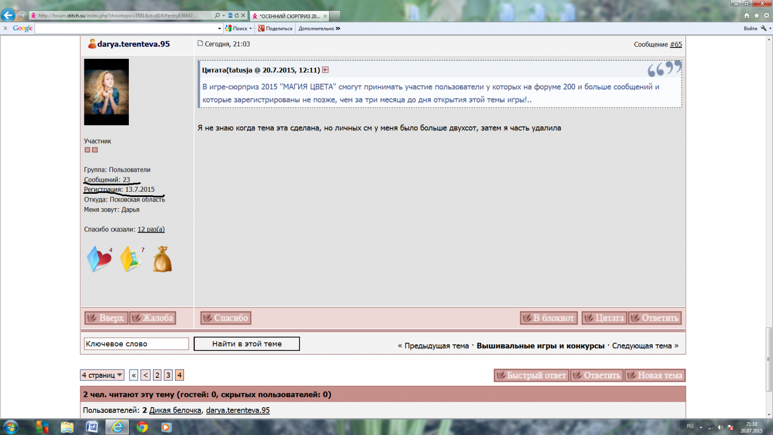773x435 pixels.
Task: Refresh the page with the reload icon
Action: point(237,15)
